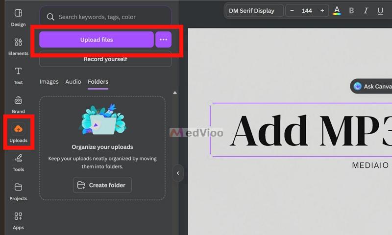Open the upload more options menu
The width and height of the screenshot is (392, 235).
pos(164,40)
